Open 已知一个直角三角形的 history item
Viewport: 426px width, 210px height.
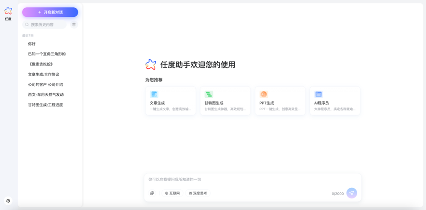[47, 54]
